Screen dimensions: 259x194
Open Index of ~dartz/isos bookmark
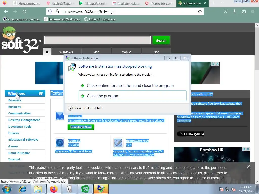100,19
